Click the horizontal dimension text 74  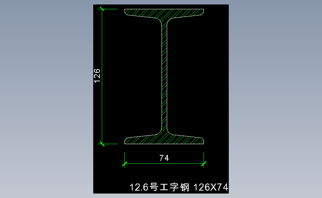(x=164, y=158)
